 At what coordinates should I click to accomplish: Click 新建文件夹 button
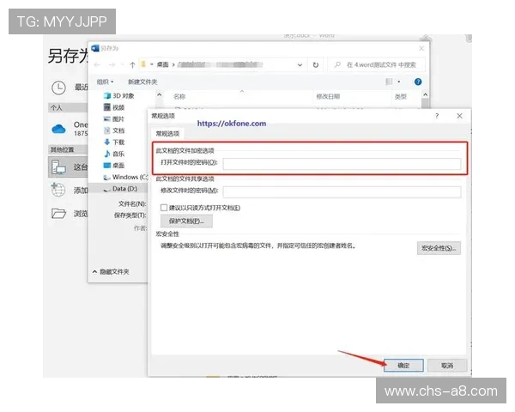[142, 82]
